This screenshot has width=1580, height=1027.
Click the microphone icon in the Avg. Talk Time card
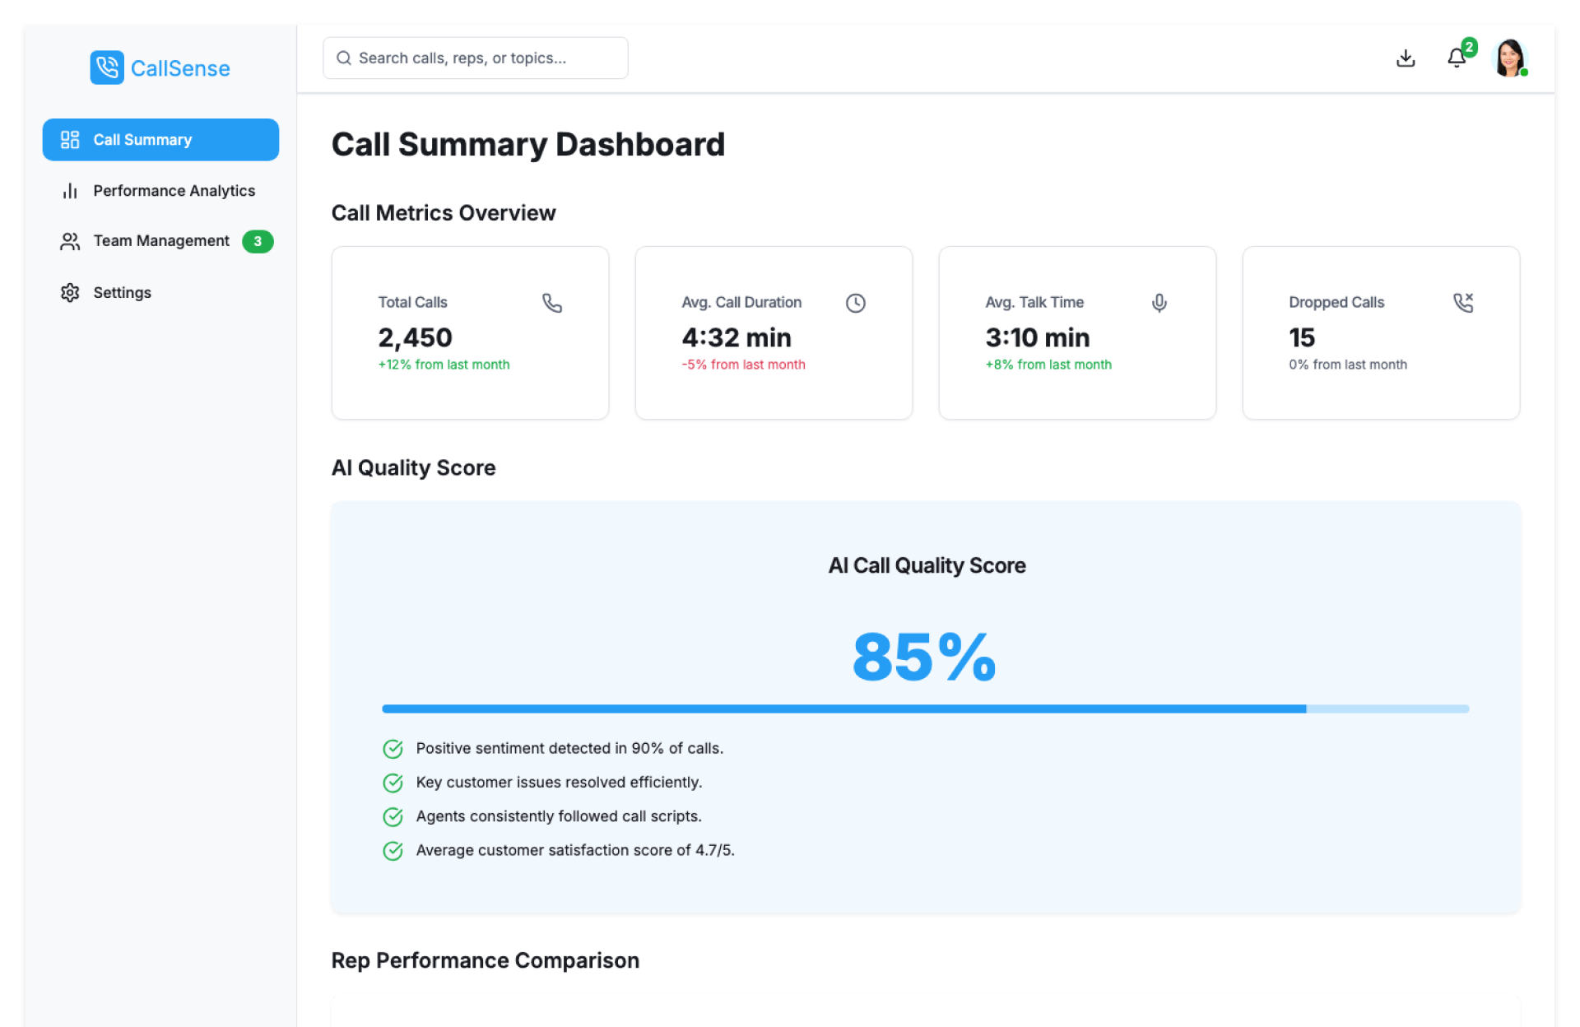pyautogui.click(x=1159, y=303)
